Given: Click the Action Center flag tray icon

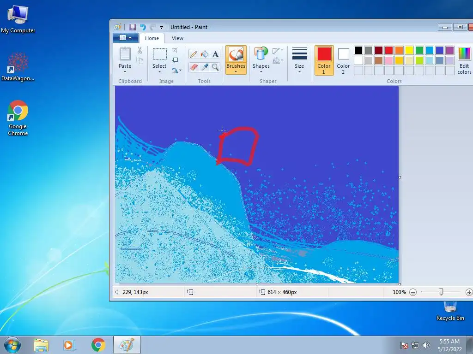Looking at the screenshot, I should tap(404, 345).
